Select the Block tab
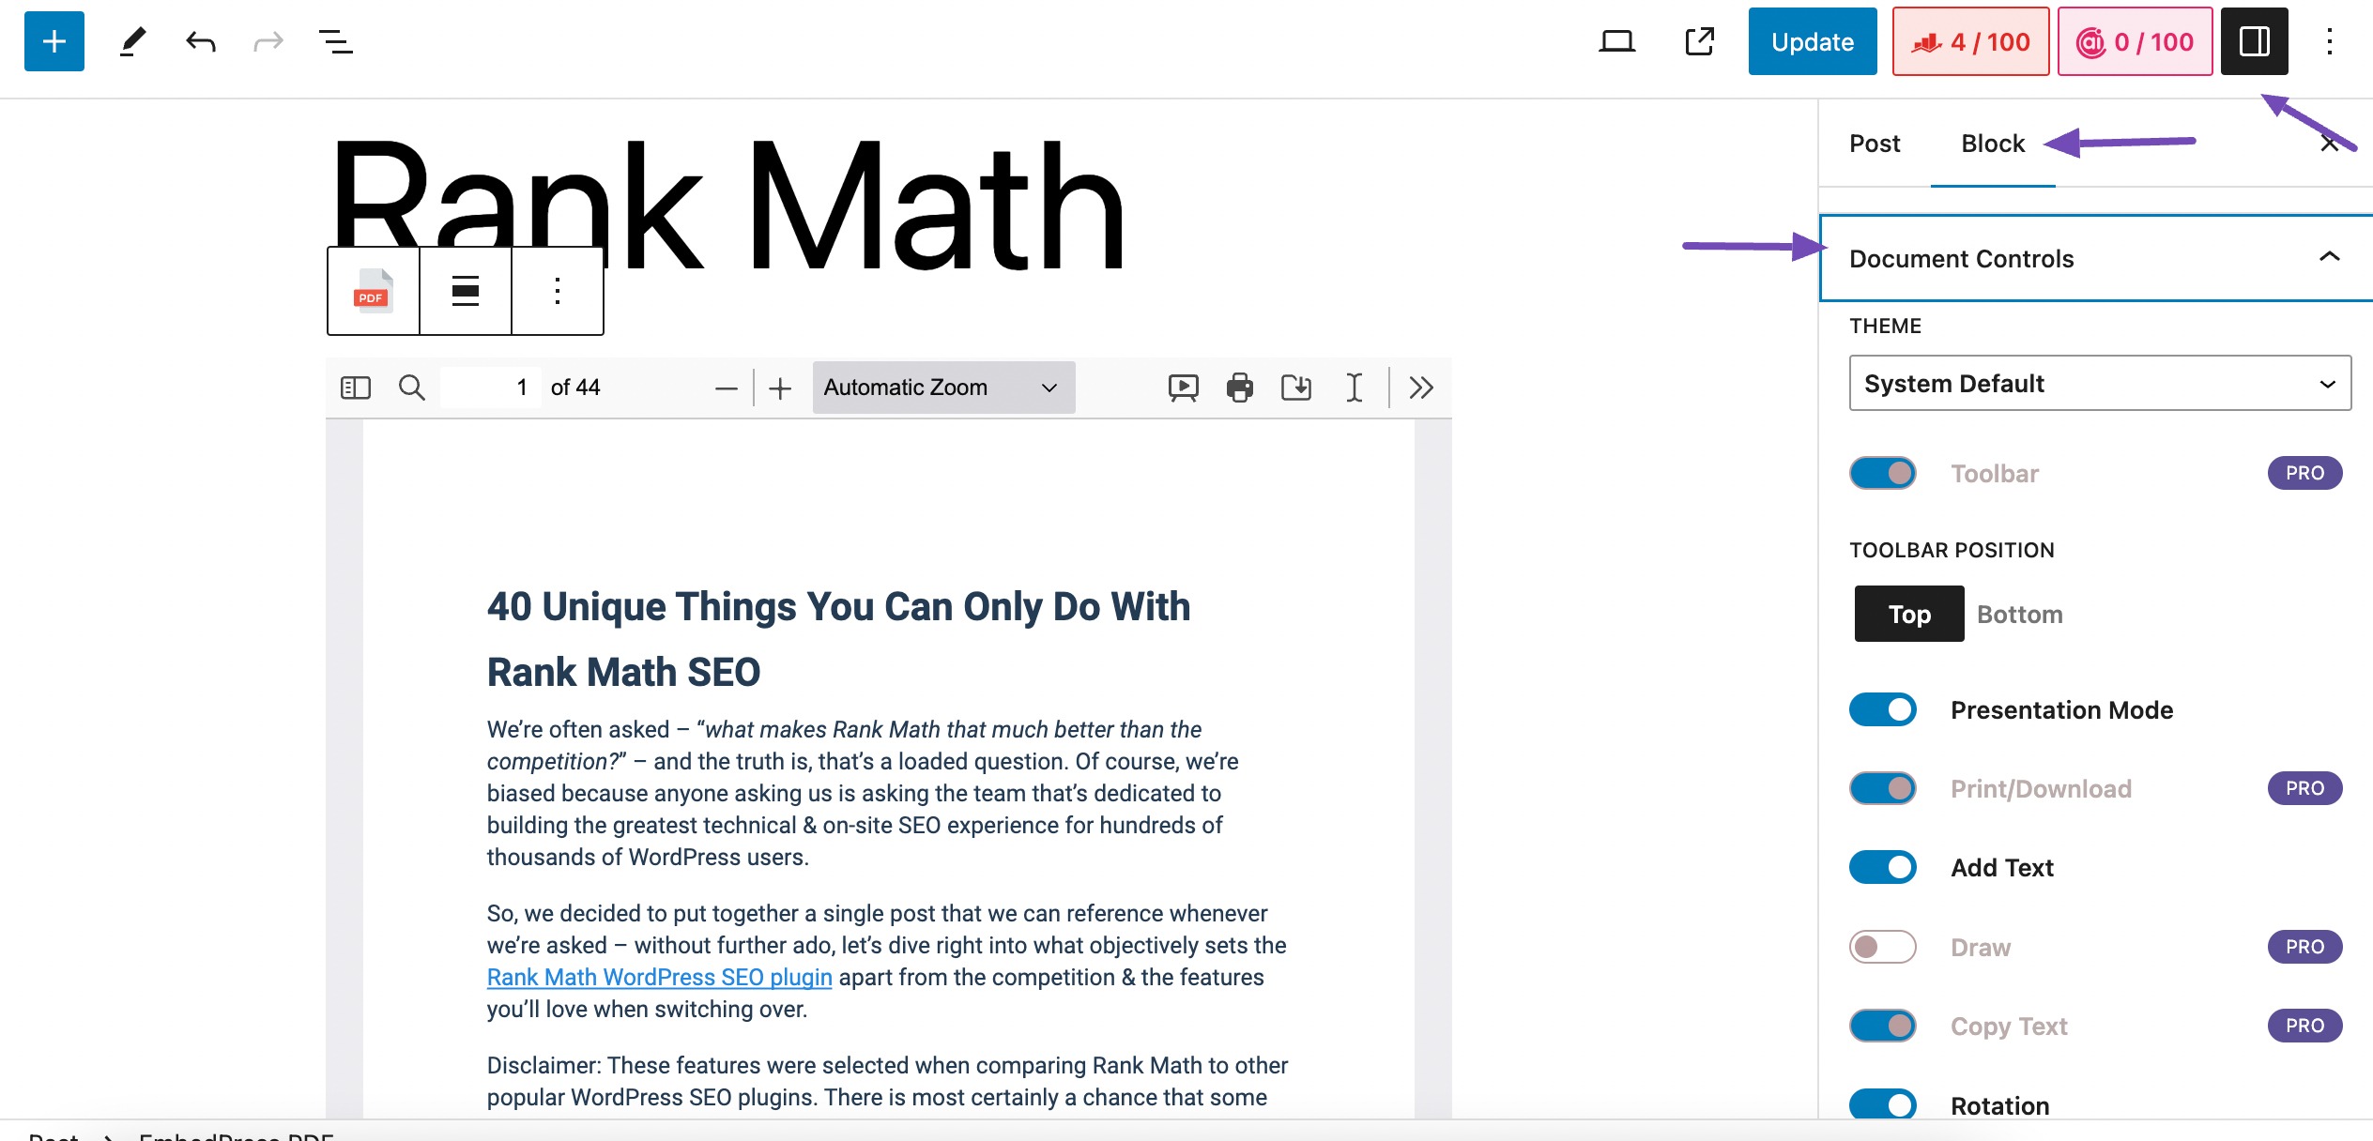This screenshot has width=2373, height=1141. tap(1993, 144)
